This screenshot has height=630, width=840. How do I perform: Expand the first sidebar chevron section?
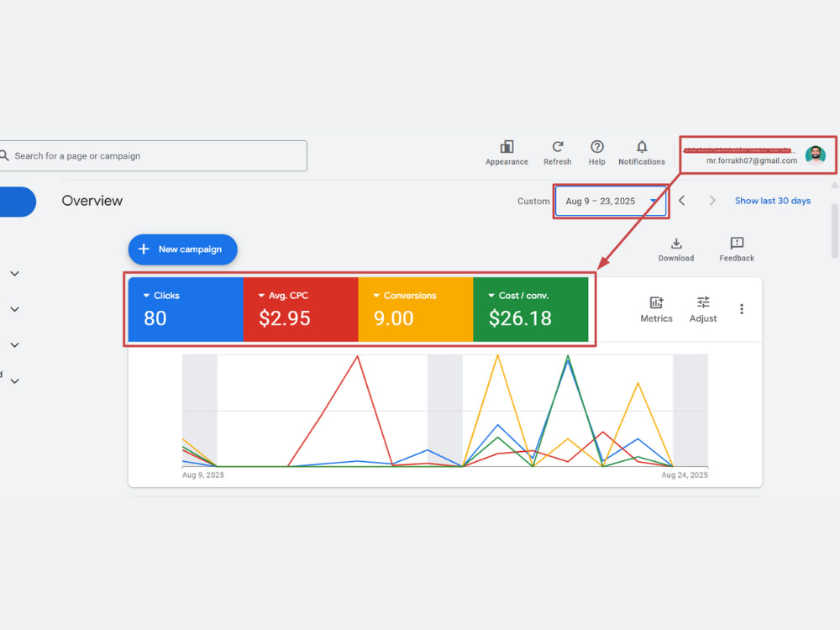point(15,274)
